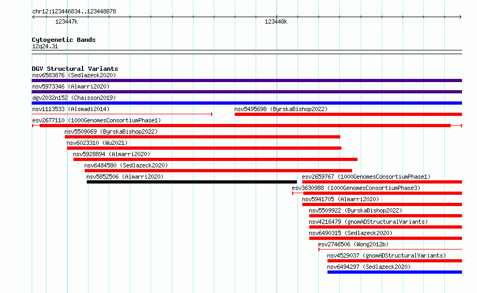Click the red nsv6023310 variant bar
Viewport: 477px width, 293px height.
[204, 148]
